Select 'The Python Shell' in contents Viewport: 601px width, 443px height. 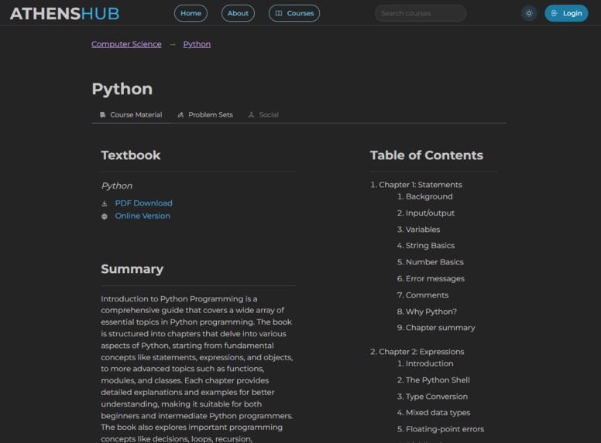[x=438, y=380]
